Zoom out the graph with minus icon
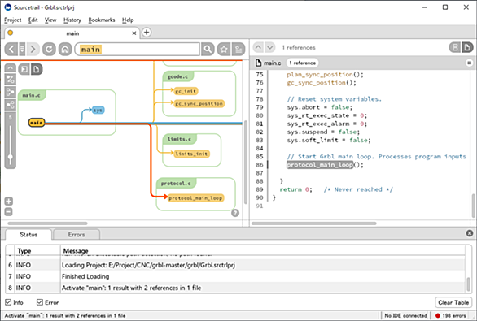Image resolution: width=477 pixels, height=321 pixels. (x=9, y=212)
